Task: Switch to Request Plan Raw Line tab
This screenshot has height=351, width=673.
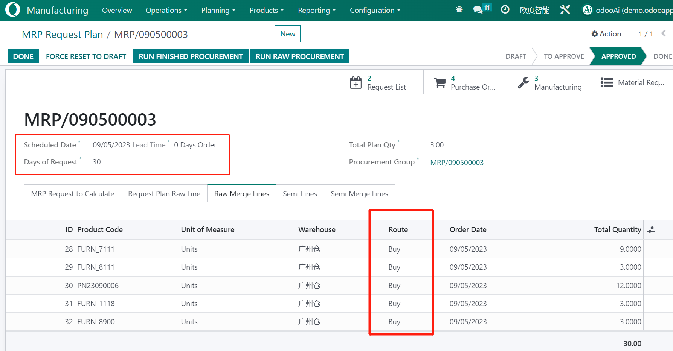Action: (x=164, y=194)
